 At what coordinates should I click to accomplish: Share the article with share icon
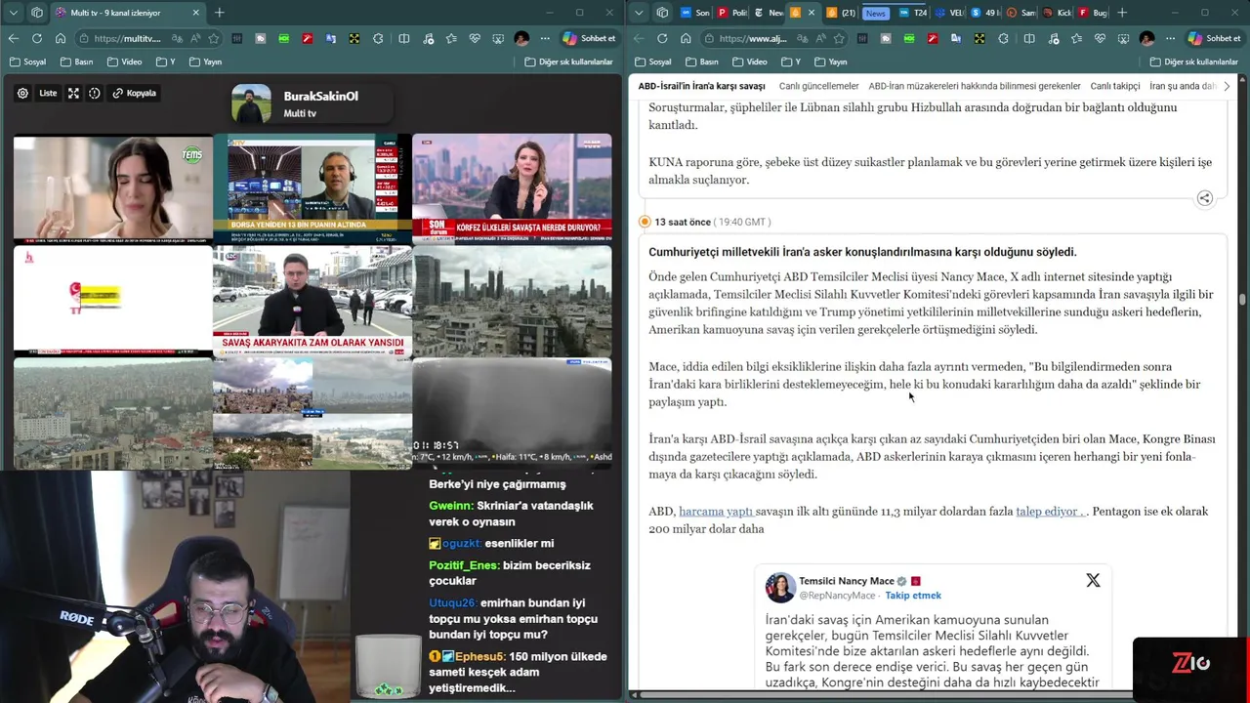click(x=1204, y=198)
